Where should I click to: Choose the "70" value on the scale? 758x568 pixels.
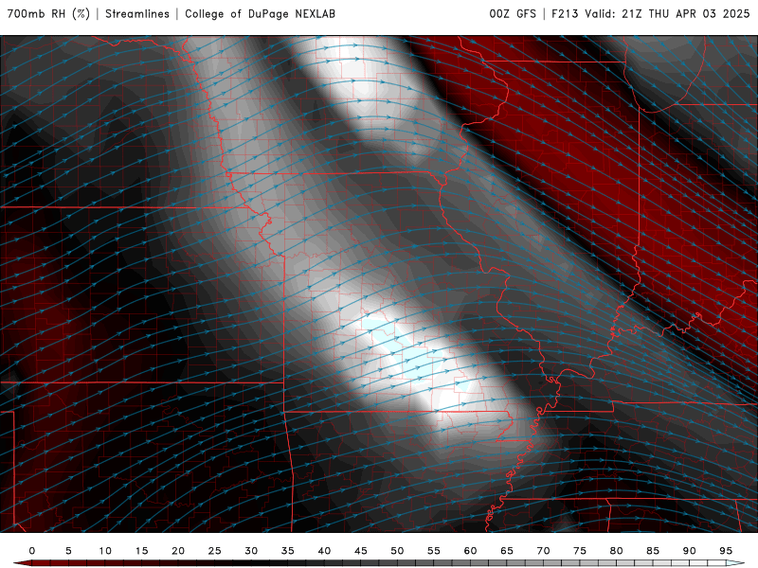[543, 551]
